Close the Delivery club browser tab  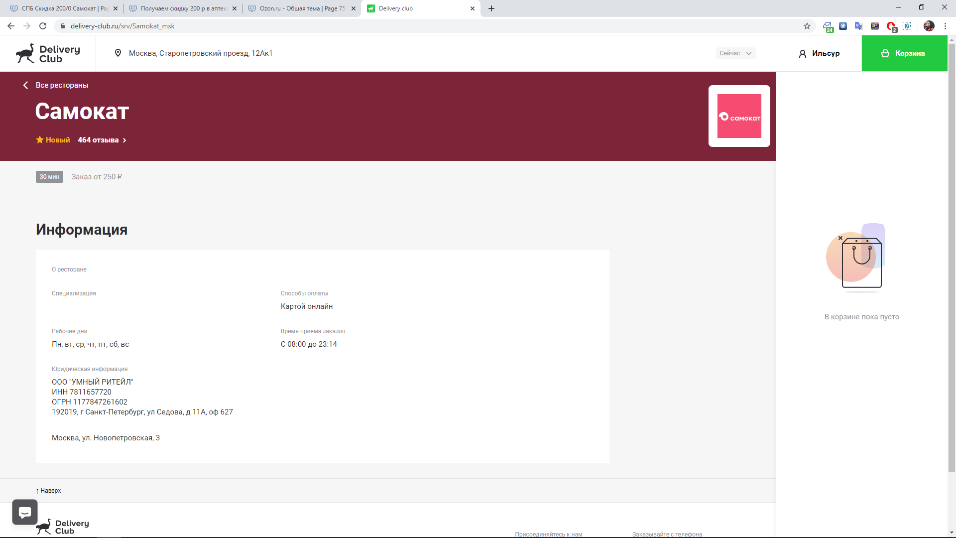(473, 8)
